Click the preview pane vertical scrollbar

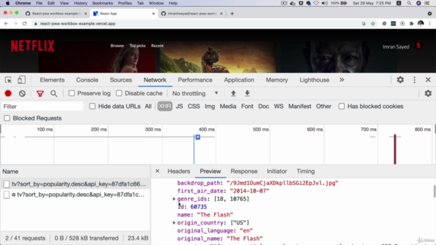tap(434, 192)
